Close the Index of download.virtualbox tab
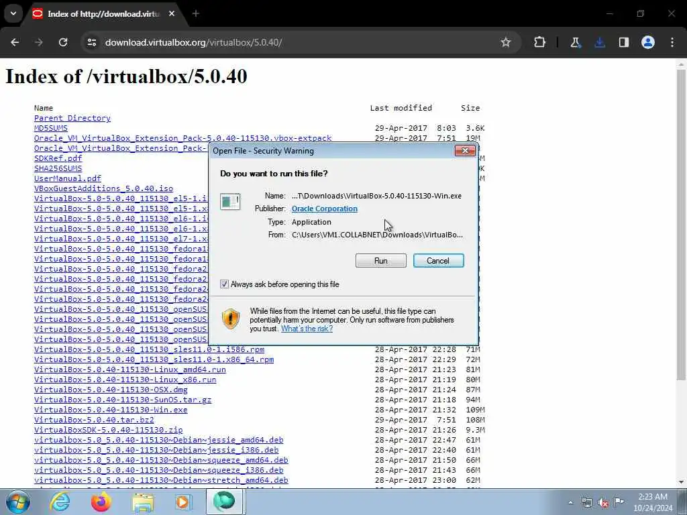This screenshot has height=515, width=687. [x=172, y=13]
